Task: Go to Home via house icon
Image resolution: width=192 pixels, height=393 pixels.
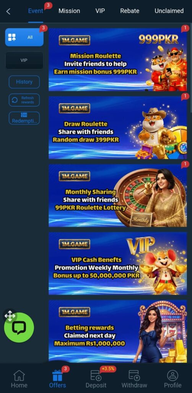Action: pyautogui.click(x=19, y=375)
